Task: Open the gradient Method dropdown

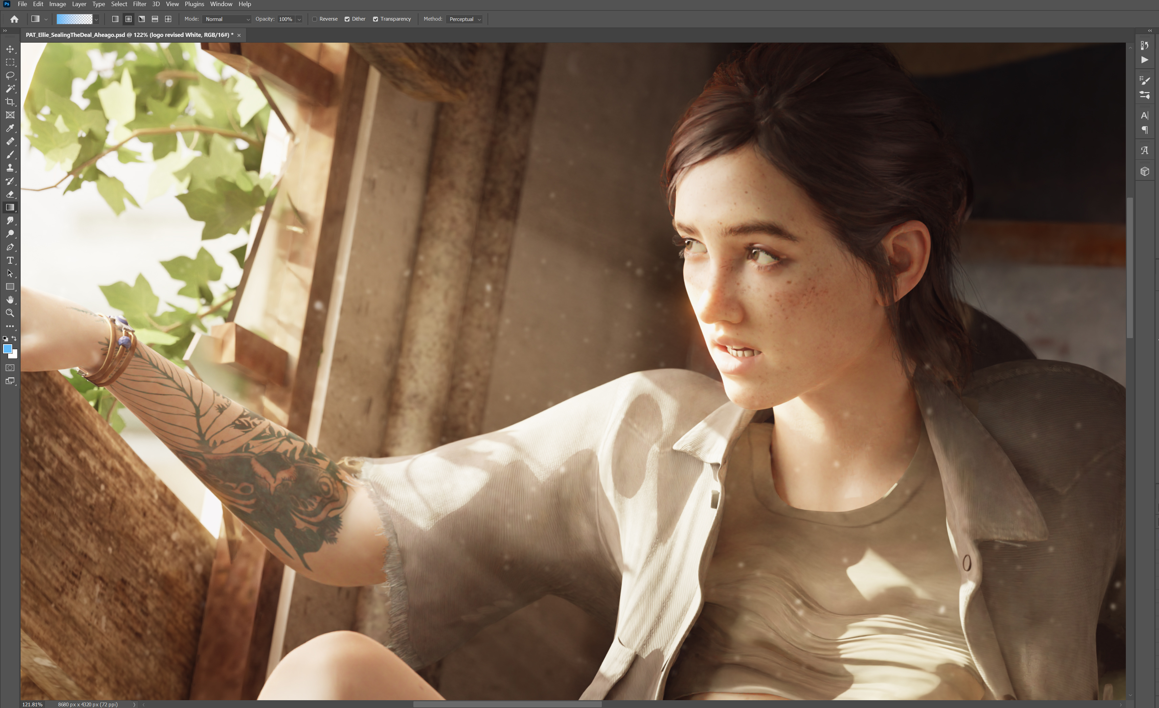Action: (x=465, y=19)
